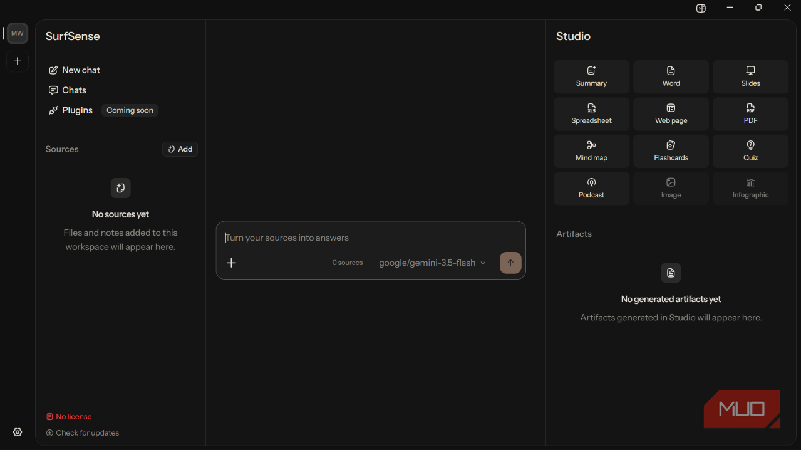The width and height of the screenshot is (801, 450).
Task: Click the SurfSense title
Action: click(x=73, y=36)
